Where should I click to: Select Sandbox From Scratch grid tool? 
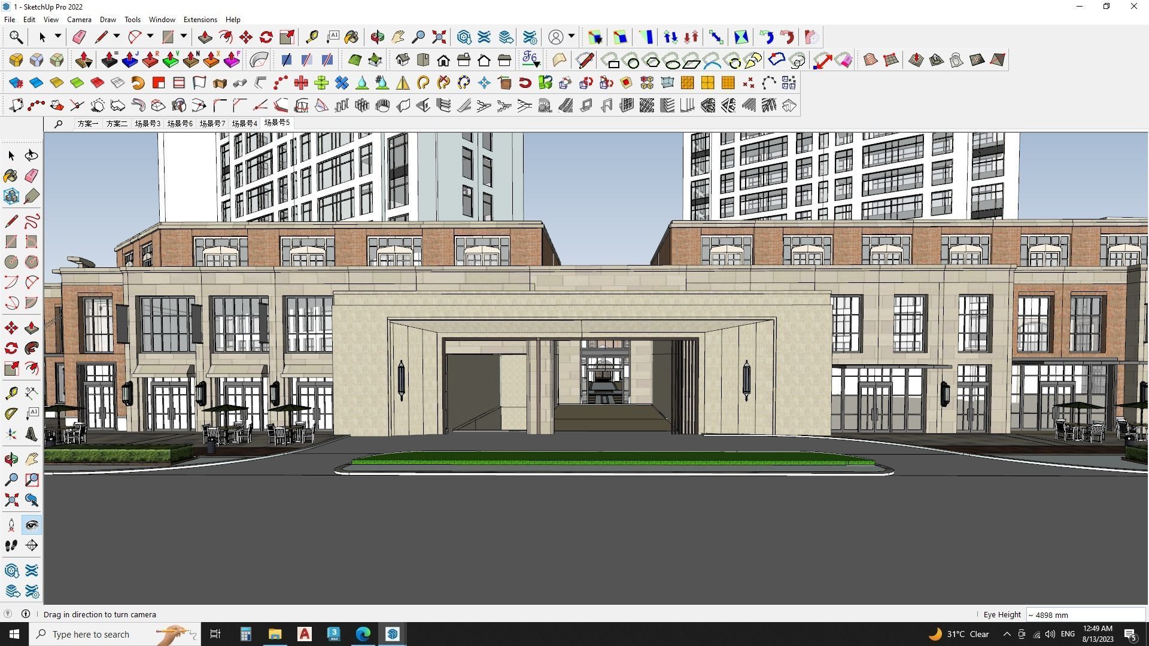[891, 60]
